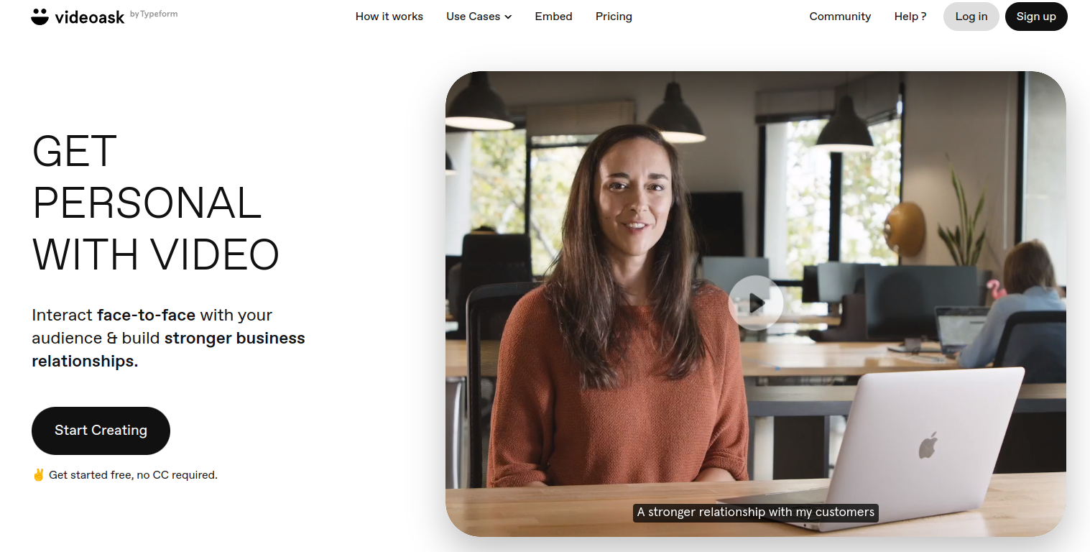Click the Start Creating button
The image size is (1090, 552).
coord(101,431)
